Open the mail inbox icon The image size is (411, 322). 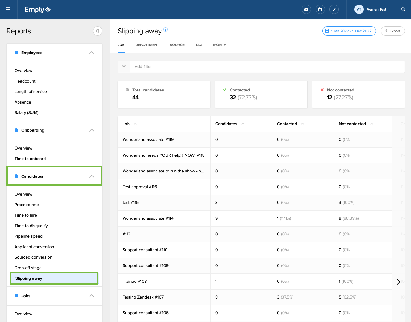pos(306,9)
